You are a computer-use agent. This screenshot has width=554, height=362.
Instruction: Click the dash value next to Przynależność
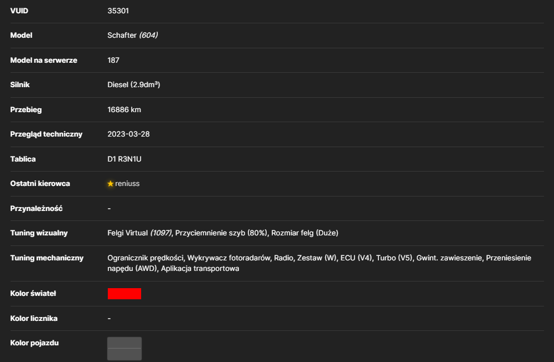coord(109,209)
